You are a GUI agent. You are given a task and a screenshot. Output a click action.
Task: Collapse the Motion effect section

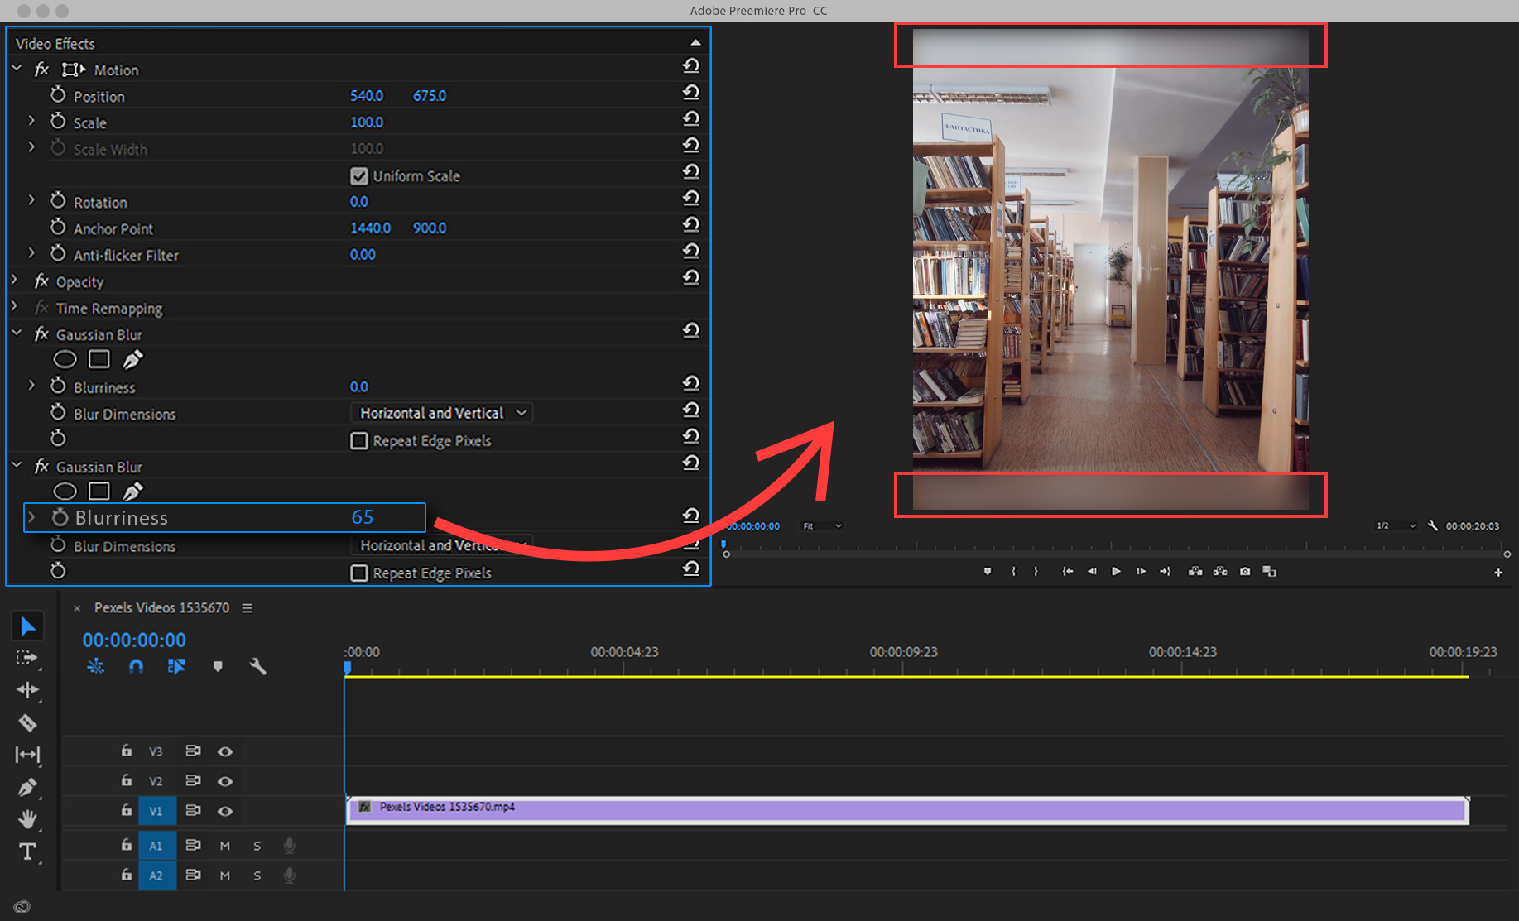(x=17, y=70)
